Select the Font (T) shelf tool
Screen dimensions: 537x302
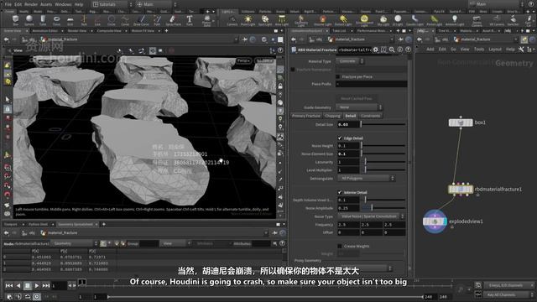click(x=190, y=20)
